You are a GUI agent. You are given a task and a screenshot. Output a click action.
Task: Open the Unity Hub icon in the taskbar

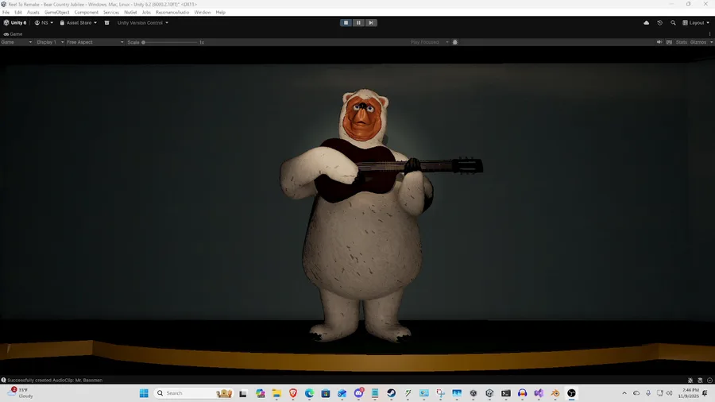pyautogui.click(x=473, y=393)
